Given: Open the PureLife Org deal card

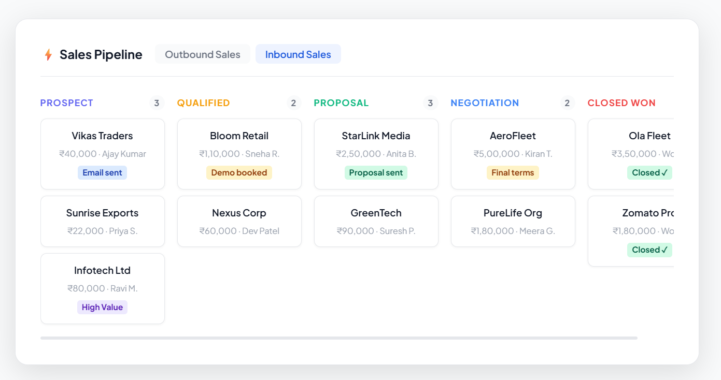Looking at the screenshot, I should (513, 221).
